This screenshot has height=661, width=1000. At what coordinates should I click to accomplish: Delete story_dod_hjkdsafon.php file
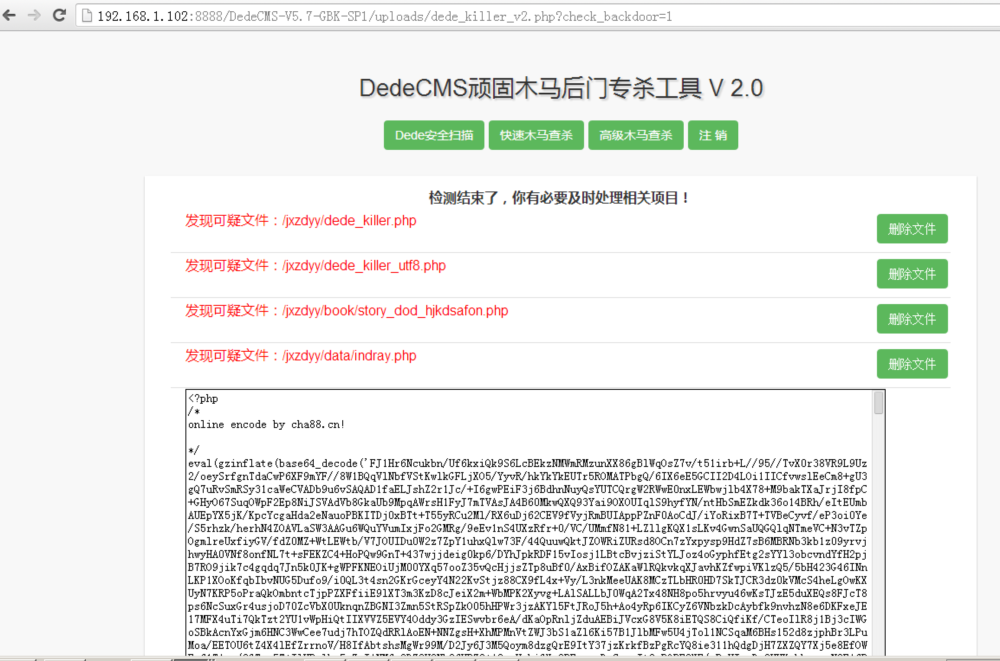912,319
